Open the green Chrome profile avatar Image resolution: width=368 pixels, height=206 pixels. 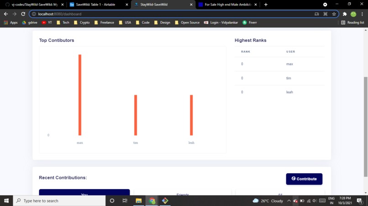point(353,14)
